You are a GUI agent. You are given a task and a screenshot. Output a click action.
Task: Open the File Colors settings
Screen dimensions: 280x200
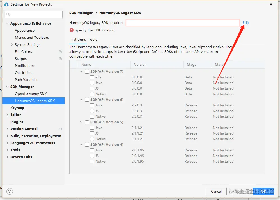[x=23, y=52]
